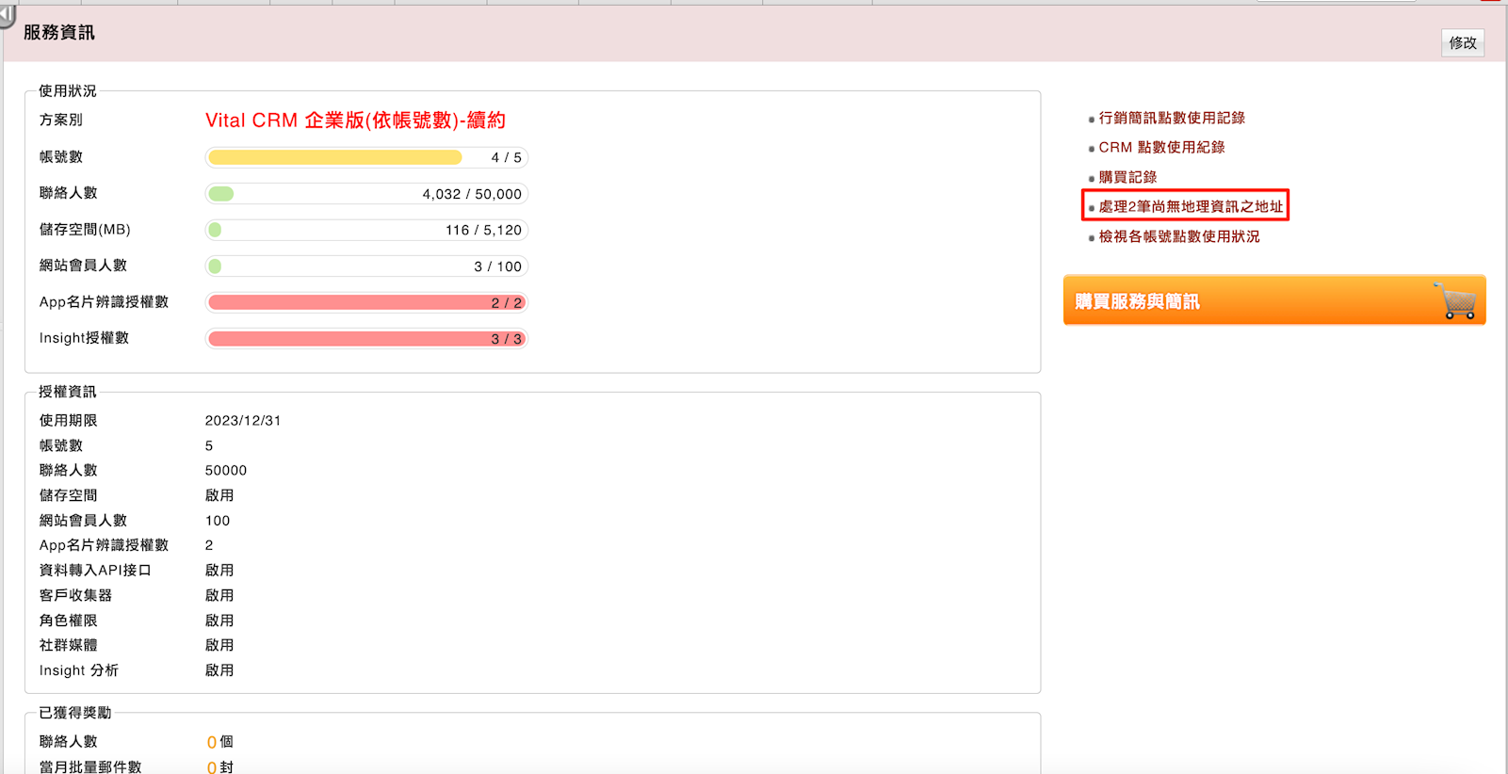1508x774 pixels.
Task: Click the 當月批量郵件數 label
Action: (90, 767)
